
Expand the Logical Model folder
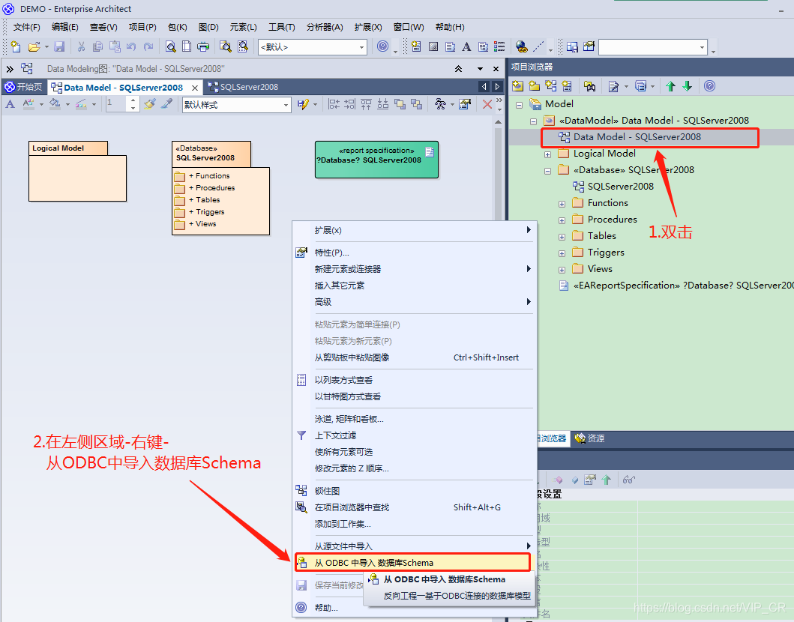tap(547, 154)
